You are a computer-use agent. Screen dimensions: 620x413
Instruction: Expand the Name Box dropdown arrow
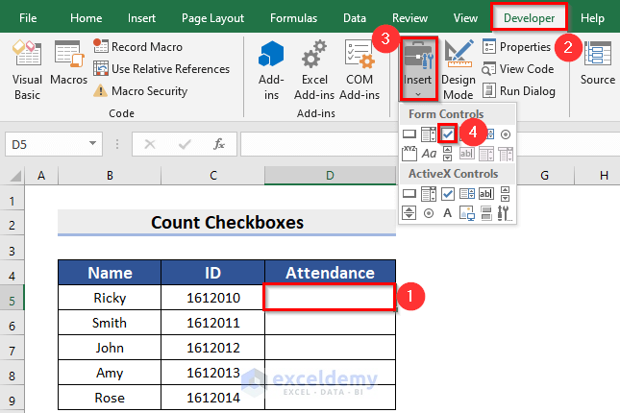point(92,143)
